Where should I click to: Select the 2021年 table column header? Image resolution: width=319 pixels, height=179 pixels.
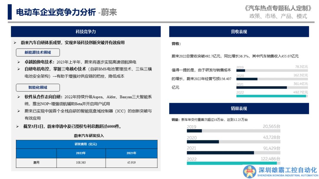point(131,153)
